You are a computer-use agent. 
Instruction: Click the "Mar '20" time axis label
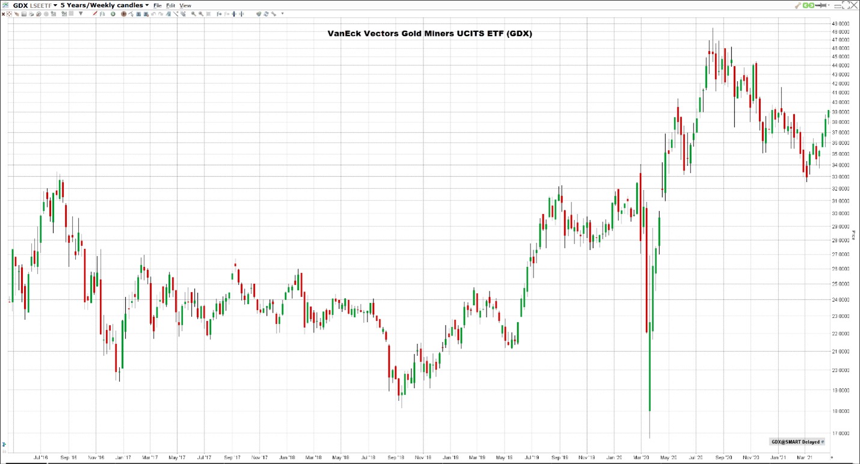pyautogui.click(x=642, y=458)
